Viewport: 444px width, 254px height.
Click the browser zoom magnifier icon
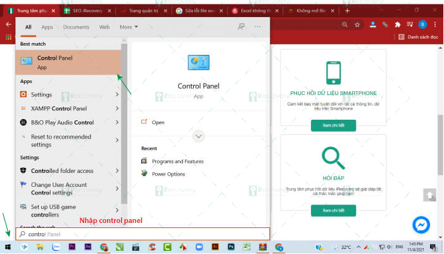[x=345, y=25]
